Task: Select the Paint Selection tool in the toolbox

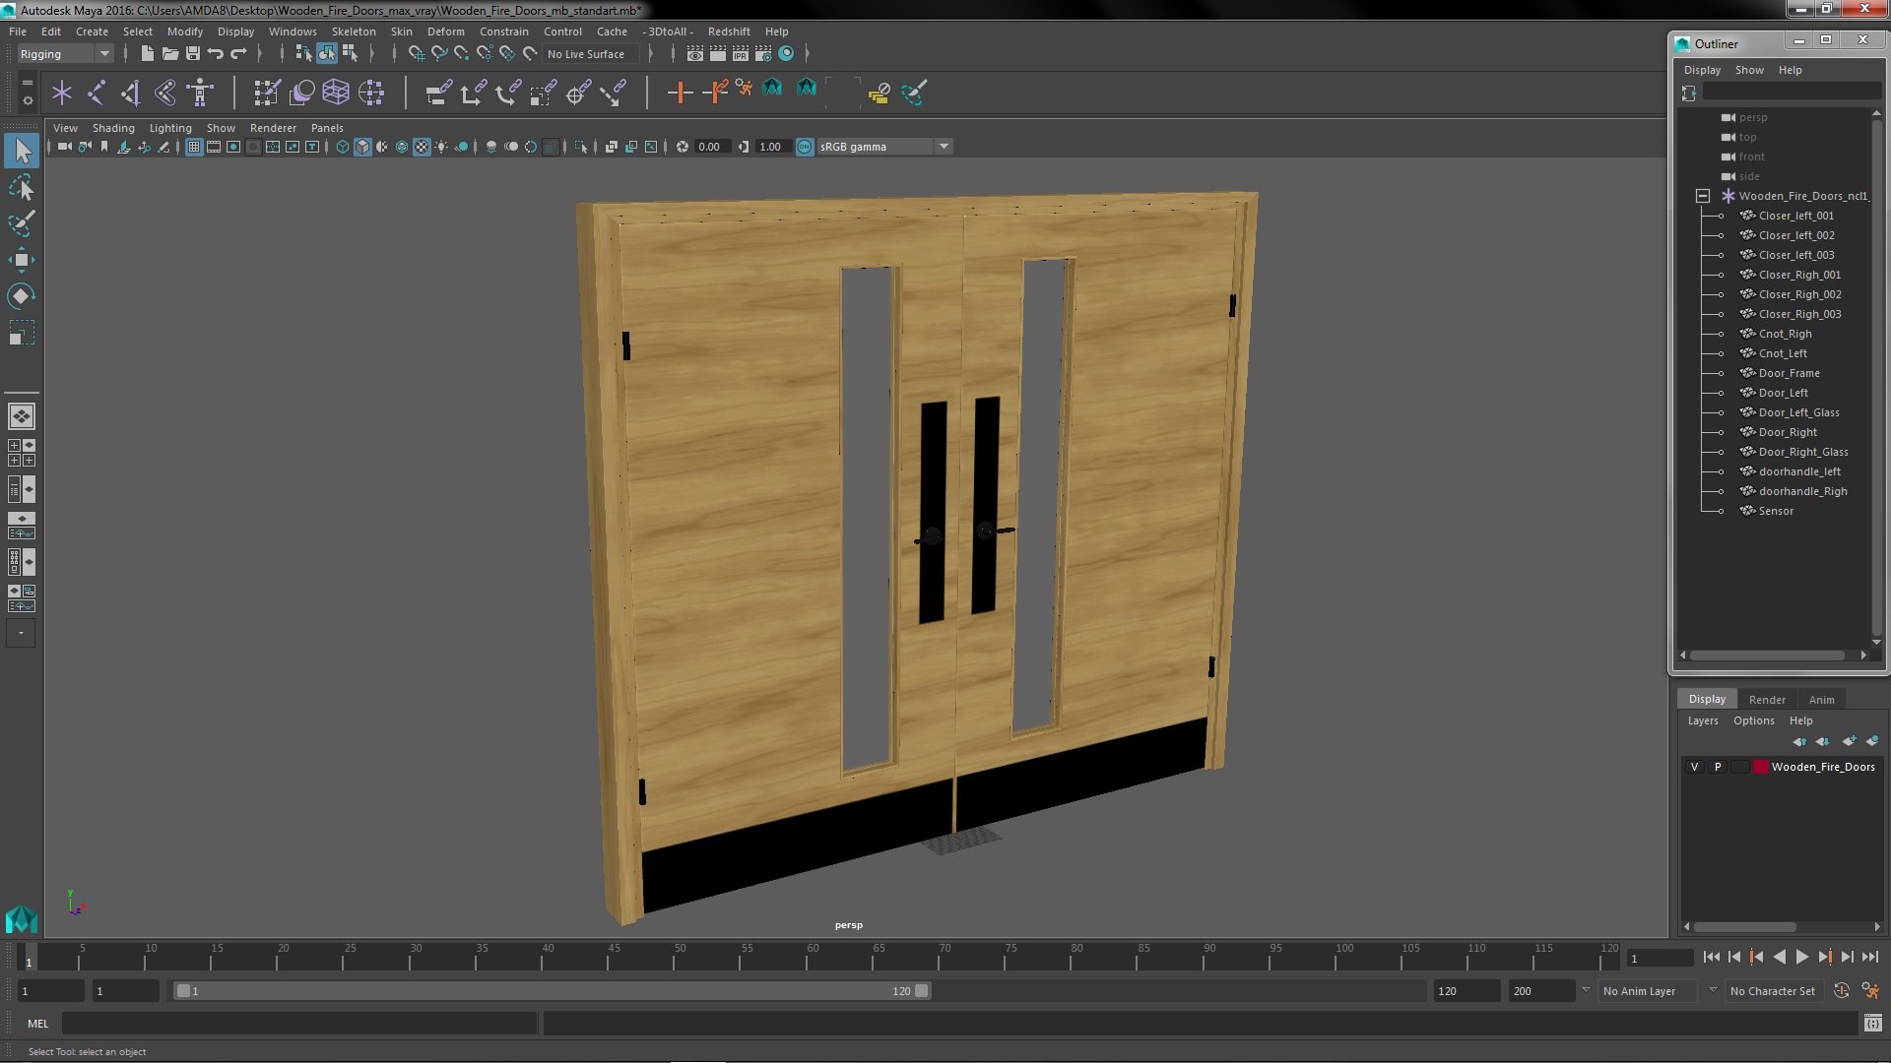Action: click(21, 223)
